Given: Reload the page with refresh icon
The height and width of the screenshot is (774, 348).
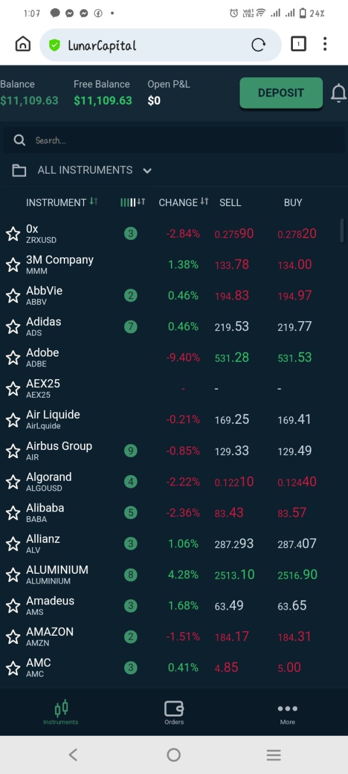Looking at the screenshot, I should coord(258,45).
